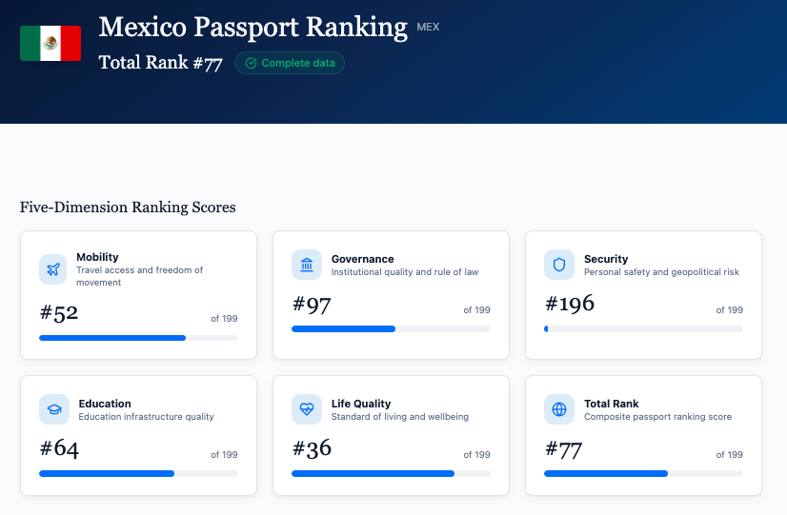This screenshot has height=515, width=787.
Task: Click the MEX country code label
Action: pyautogui.click(x=428, y=27)
